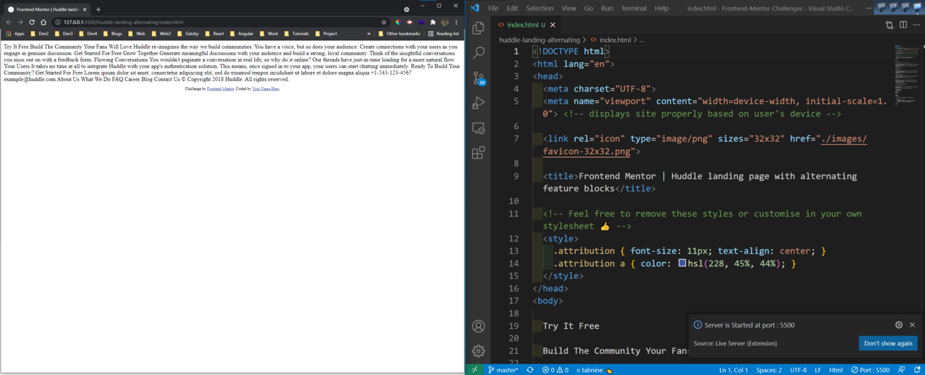
Task: Click LF end of line setting
Action: click(818, 370)
